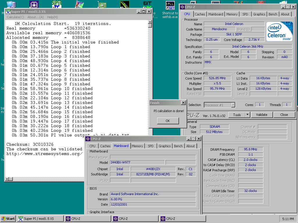Viewport: 298px width, 223px height.
Task: Switch to About tab in top CPU-Z window
Action: [285, 14]
